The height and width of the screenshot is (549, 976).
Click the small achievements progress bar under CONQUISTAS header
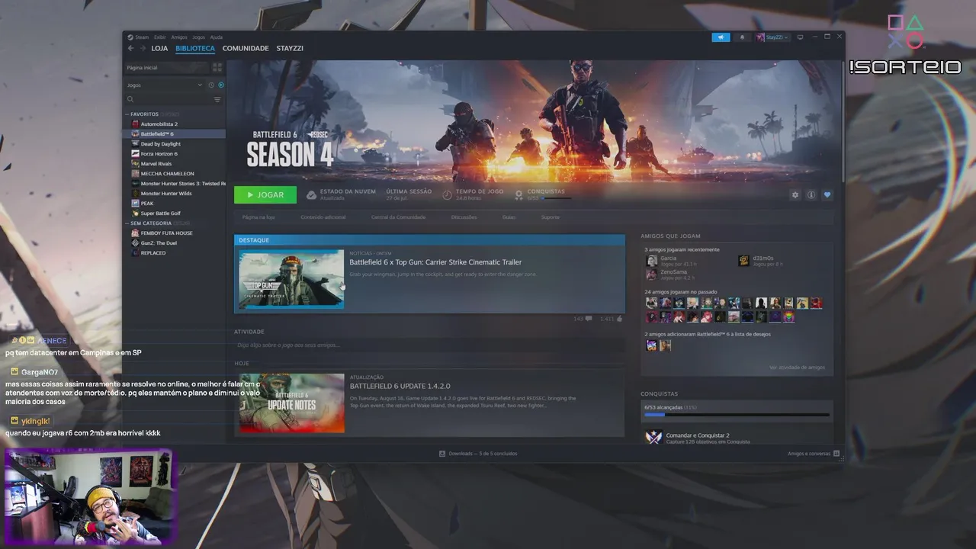(556, 198)
